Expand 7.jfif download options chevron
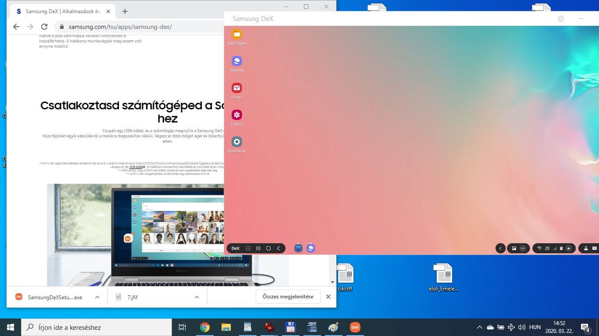 pyautogui.click(x=197, y=297)
